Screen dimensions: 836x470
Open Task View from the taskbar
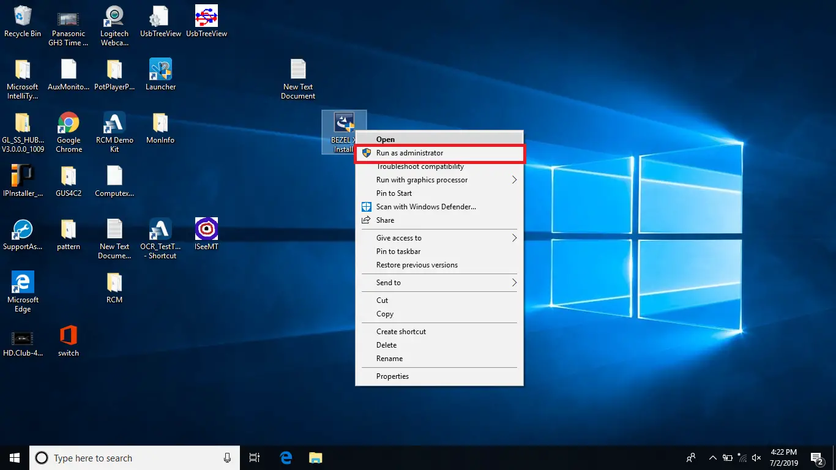click(x=254, y=457)
